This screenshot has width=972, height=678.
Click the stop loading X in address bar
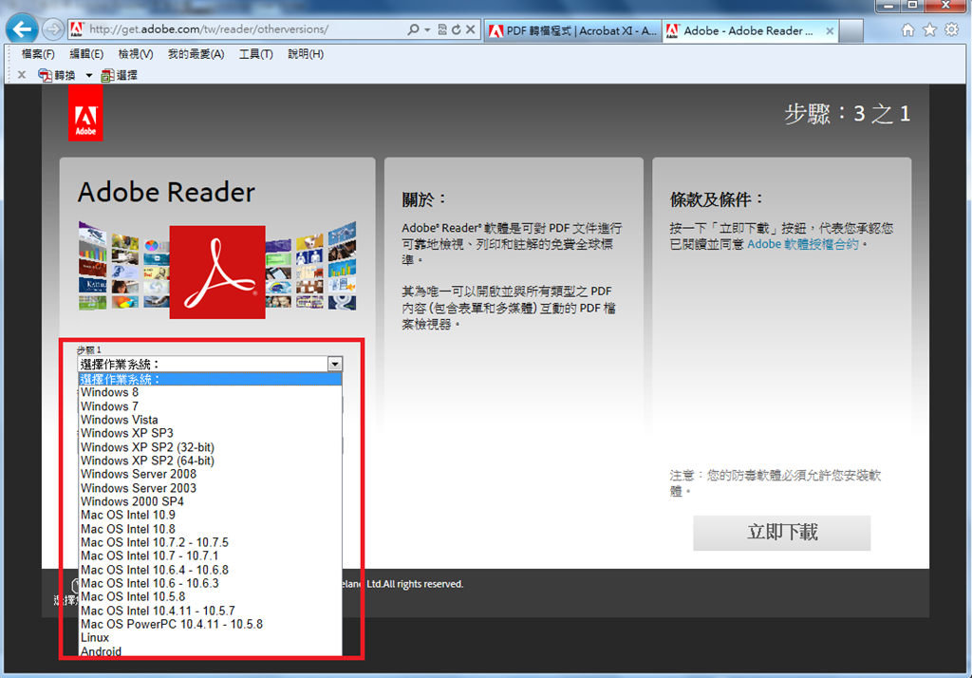(x=471, y=29)
